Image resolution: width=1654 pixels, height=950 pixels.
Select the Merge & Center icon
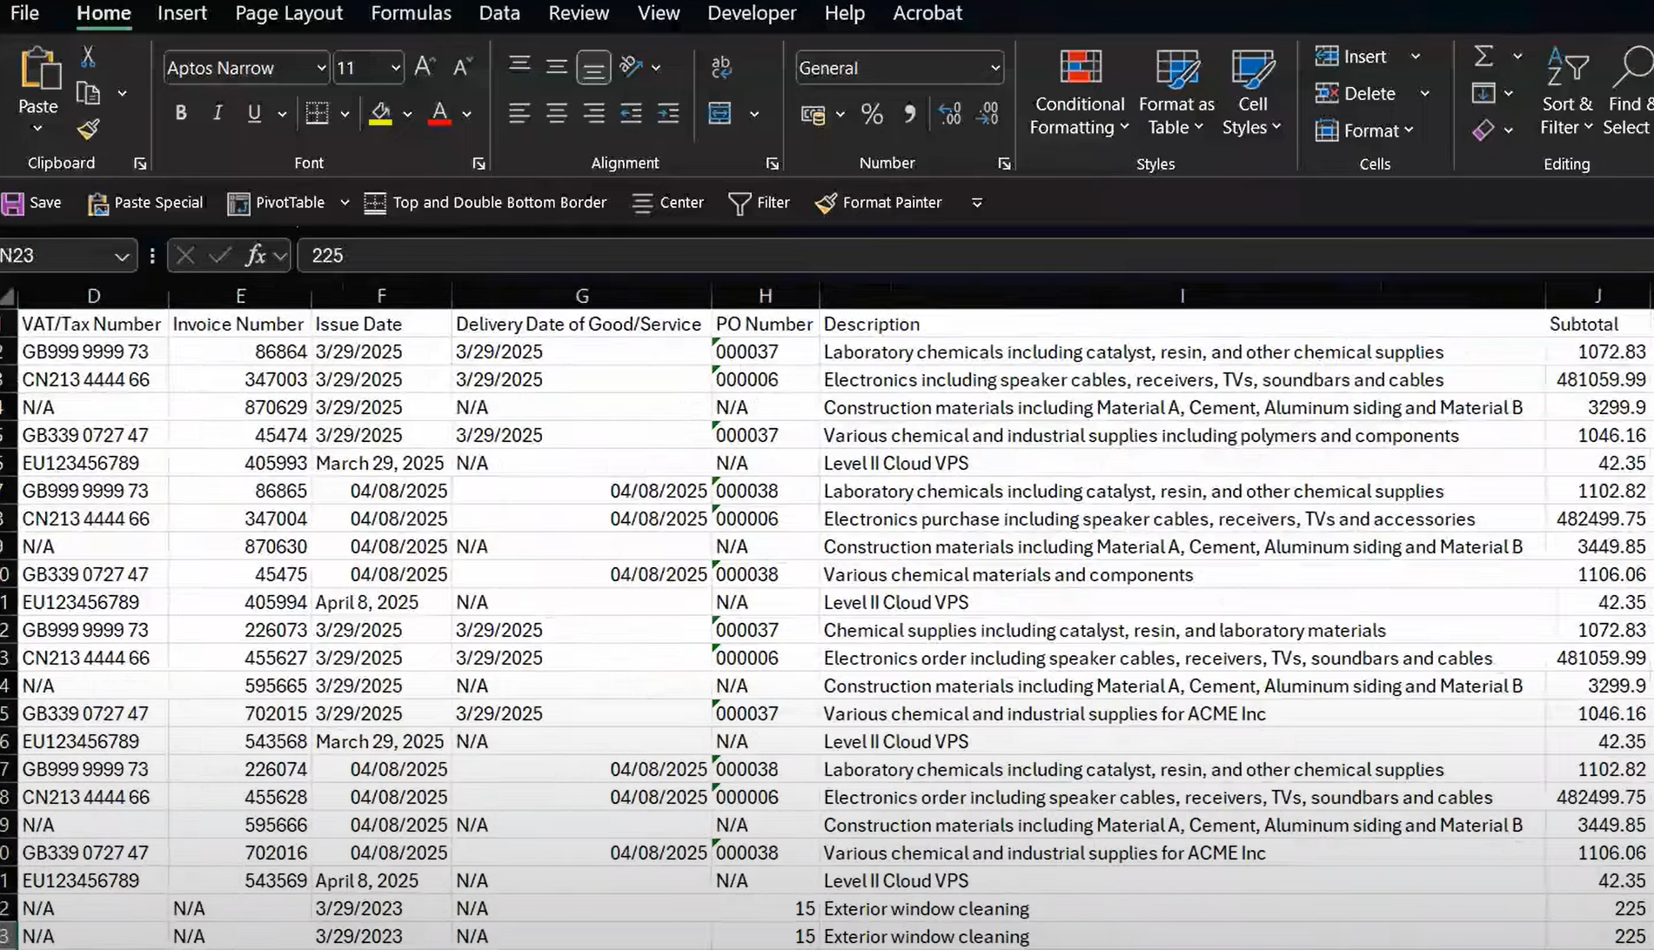click(720, 114)
